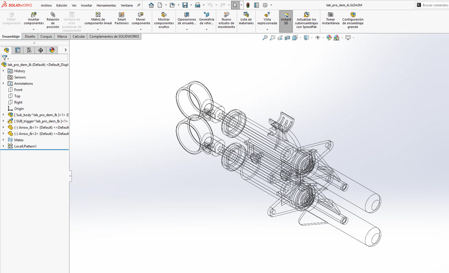The width and height of the screenshot is (449, 273).
Task: Expand the Mates folder node
Action: [3, 140]
